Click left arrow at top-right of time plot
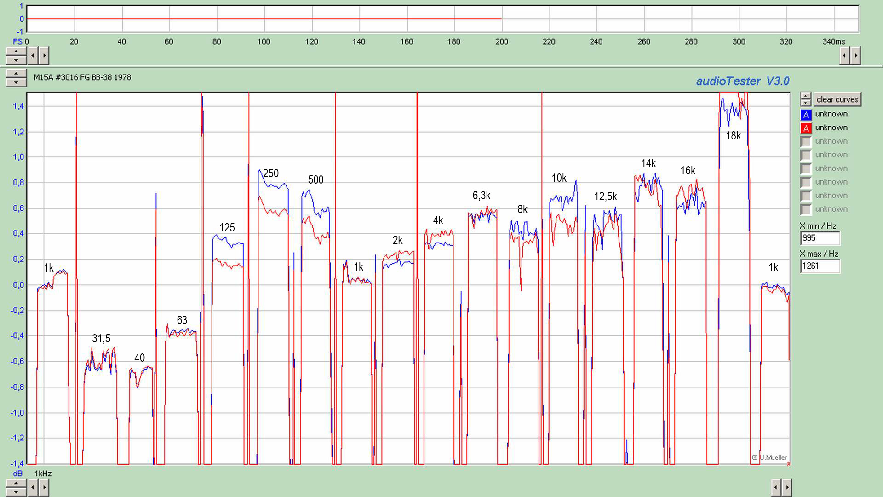883x497 pixels. click(x=844, y=56)
